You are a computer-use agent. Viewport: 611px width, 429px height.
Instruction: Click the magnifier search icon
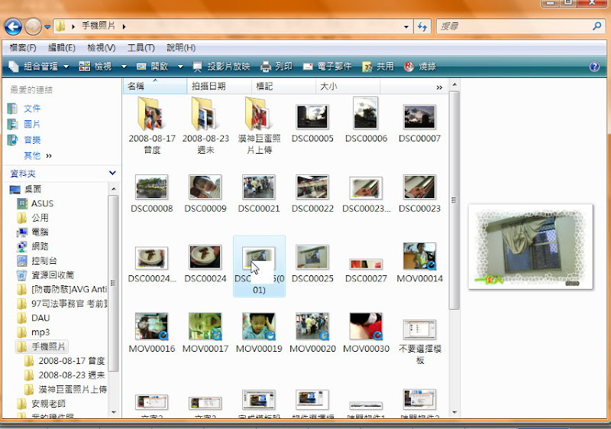(597, 26)
